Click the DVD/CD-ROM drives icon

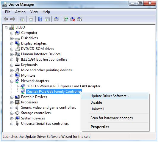(x=17, y=49)
